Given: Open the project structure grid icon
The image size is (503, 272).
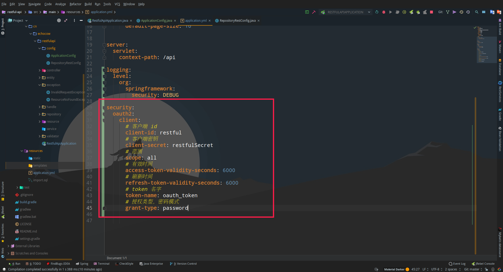Looking at the screenshot, I should (484, 12).
